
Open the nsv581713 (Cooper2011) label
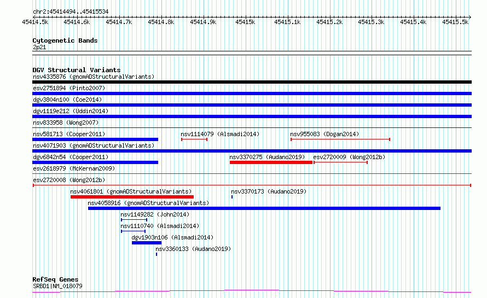tap(69, 134)
